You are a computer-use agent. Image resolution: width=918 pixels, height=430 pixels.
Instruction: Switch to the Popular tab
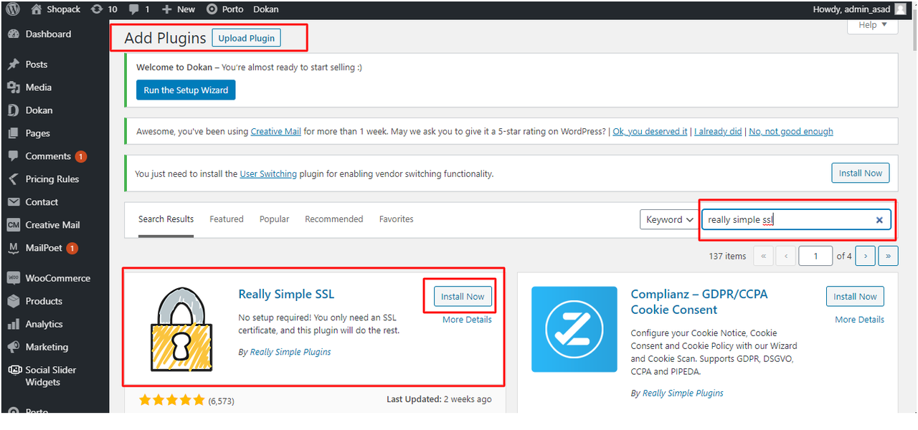coord(275,219)
